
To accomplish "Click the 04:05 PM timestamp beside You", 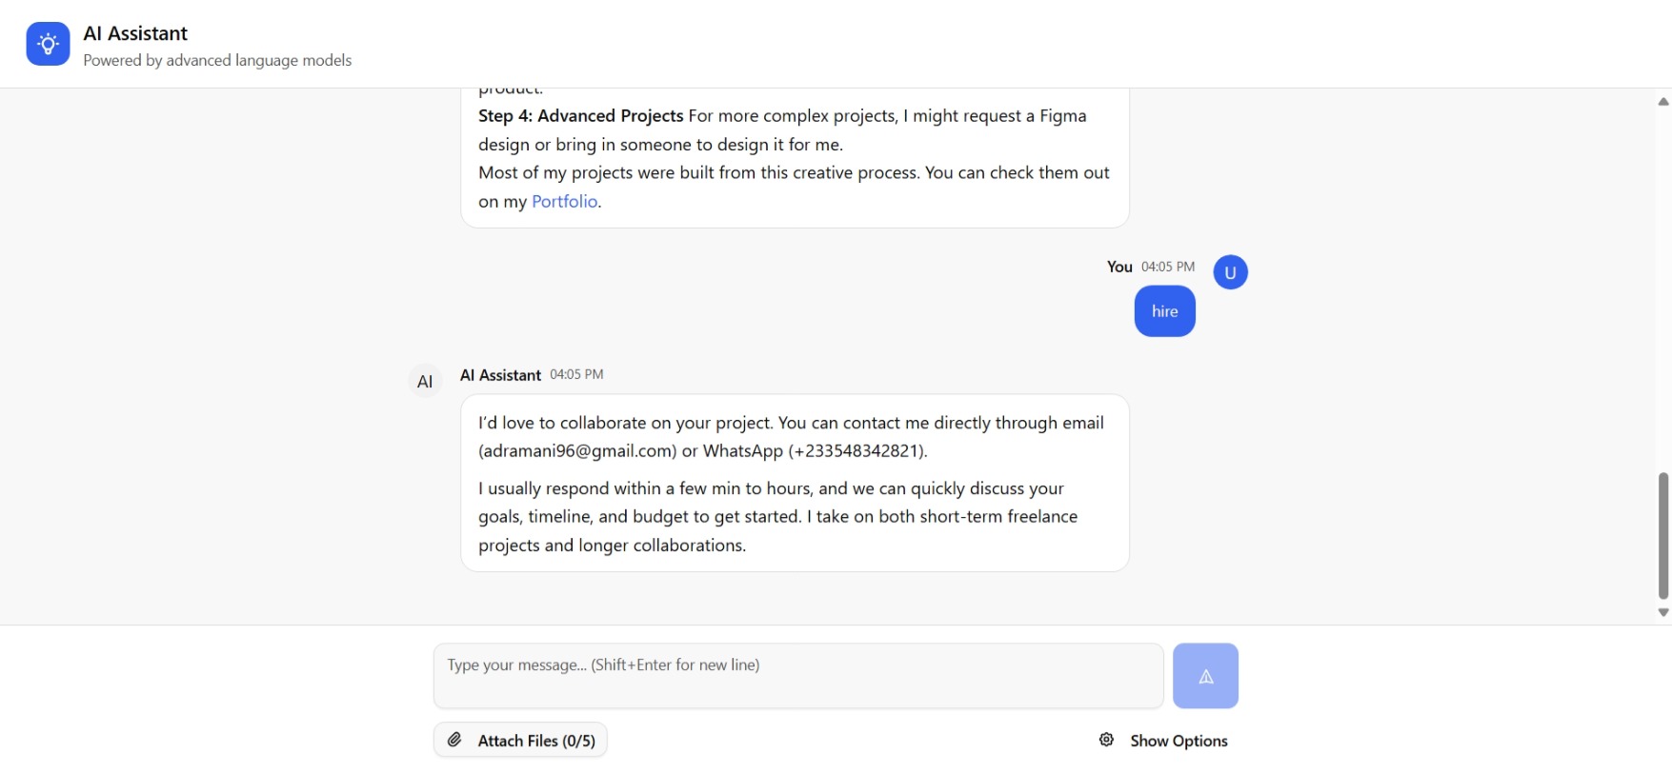I will click(1167, 267).
